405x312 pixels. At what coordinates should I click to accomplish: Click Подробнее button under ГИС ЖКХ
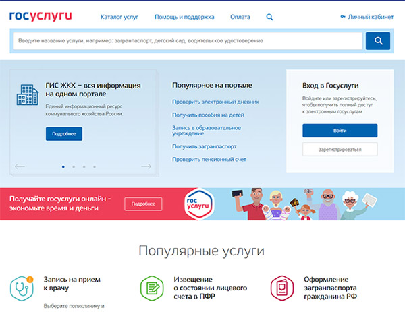[x=64, y=134]
